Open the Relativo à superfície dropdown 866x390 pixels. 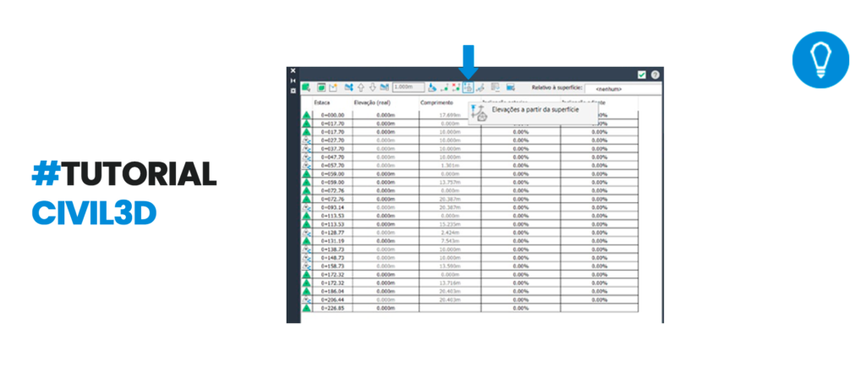[623, 88]
